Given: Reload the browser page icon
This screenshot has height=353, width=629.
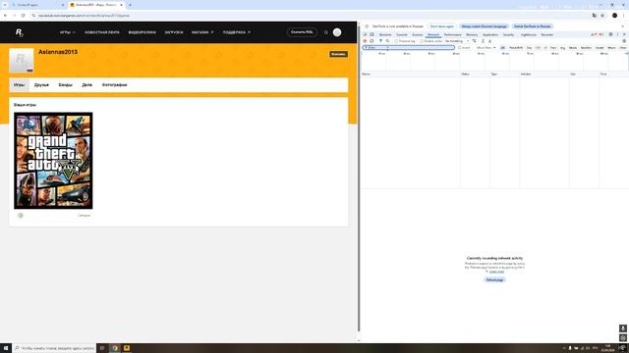Looking at the screenshot, I should [24, 16].
